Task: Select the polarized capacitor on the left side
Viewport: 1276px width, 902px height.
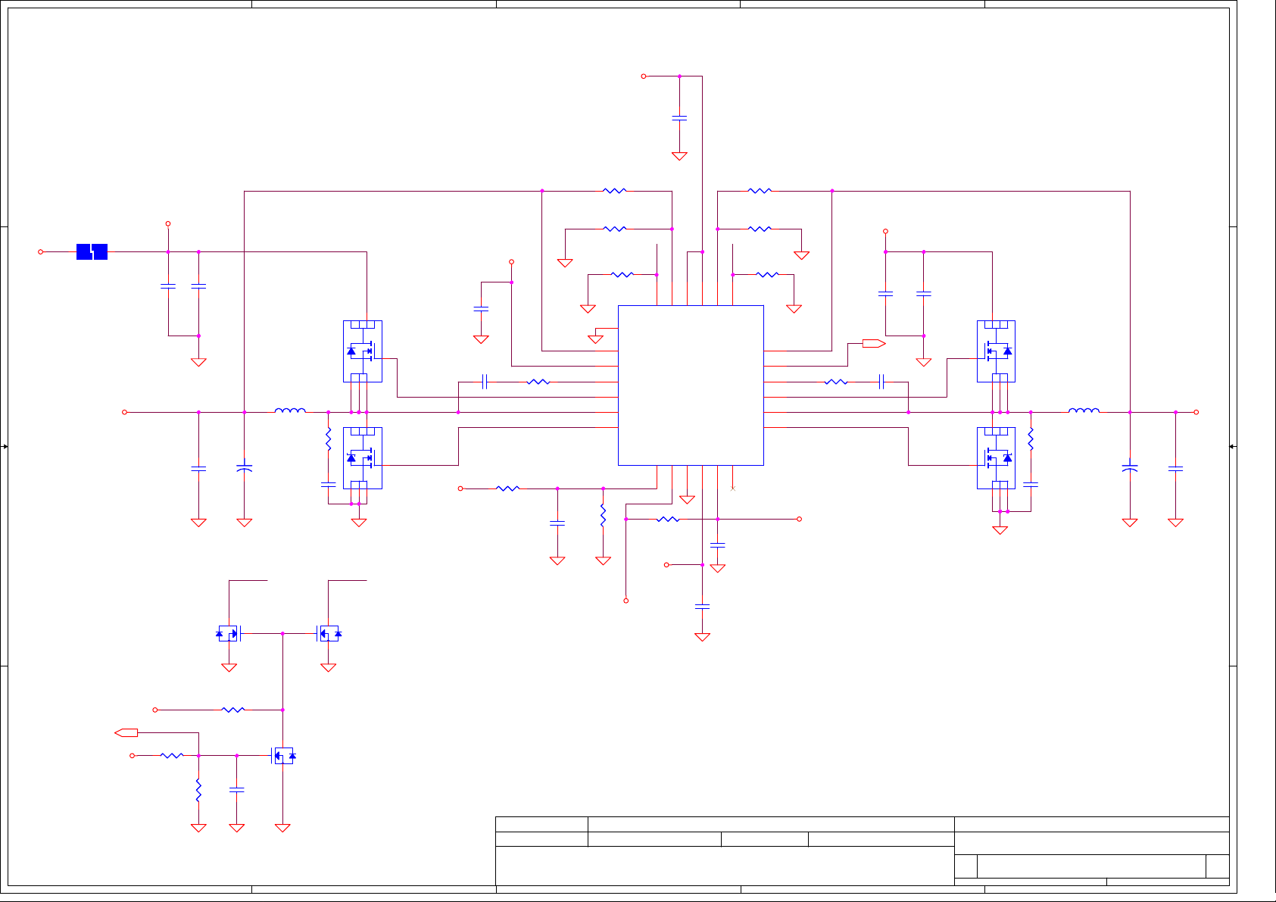Action: (x=244, y=469)
